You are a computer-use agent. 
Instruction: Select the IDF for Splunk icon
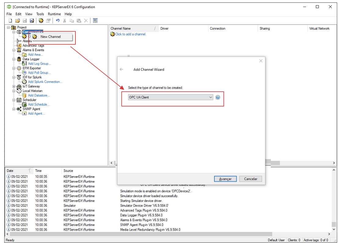[19, 77]
